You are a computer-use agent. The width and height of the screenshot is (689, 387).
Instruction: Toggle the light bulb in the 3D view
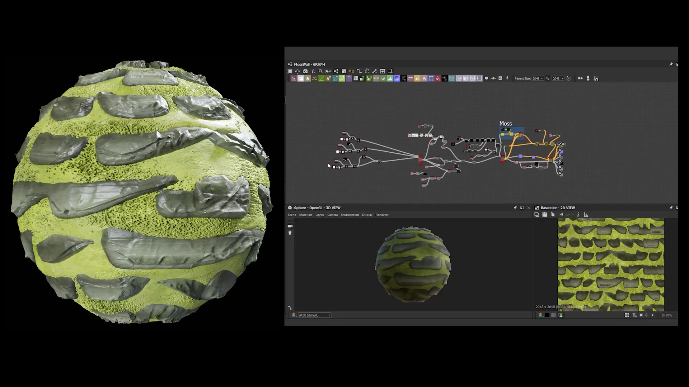(290, 233)
